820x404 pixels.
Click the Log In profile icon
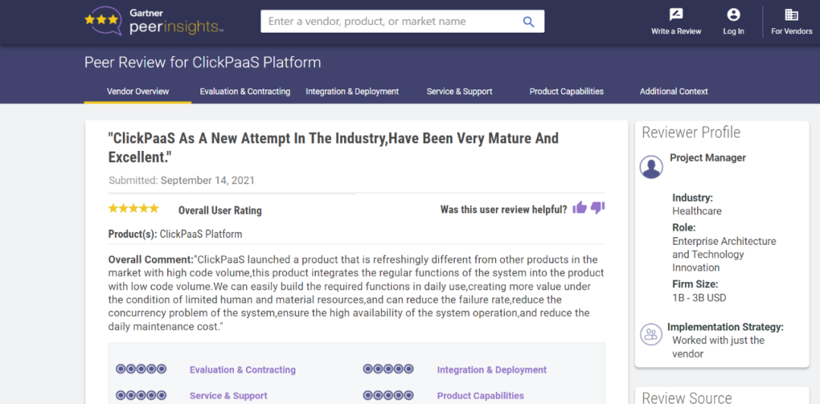[x=733, y=15]
